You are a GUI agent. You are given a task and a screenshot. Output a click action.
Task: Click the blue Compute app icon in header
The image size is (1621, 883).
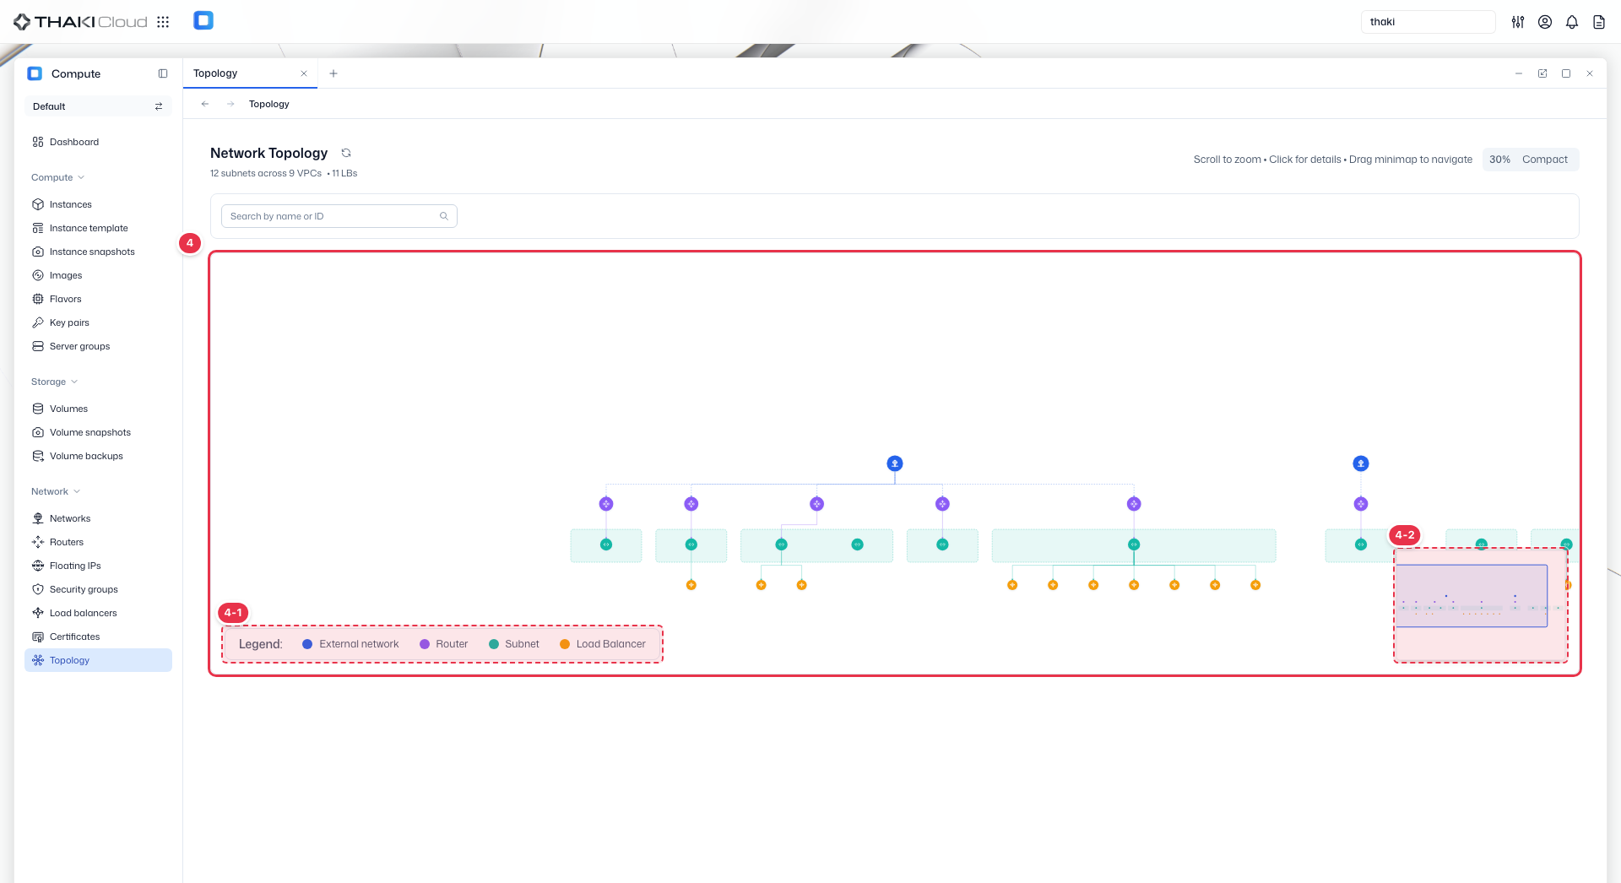click(203, 21)
